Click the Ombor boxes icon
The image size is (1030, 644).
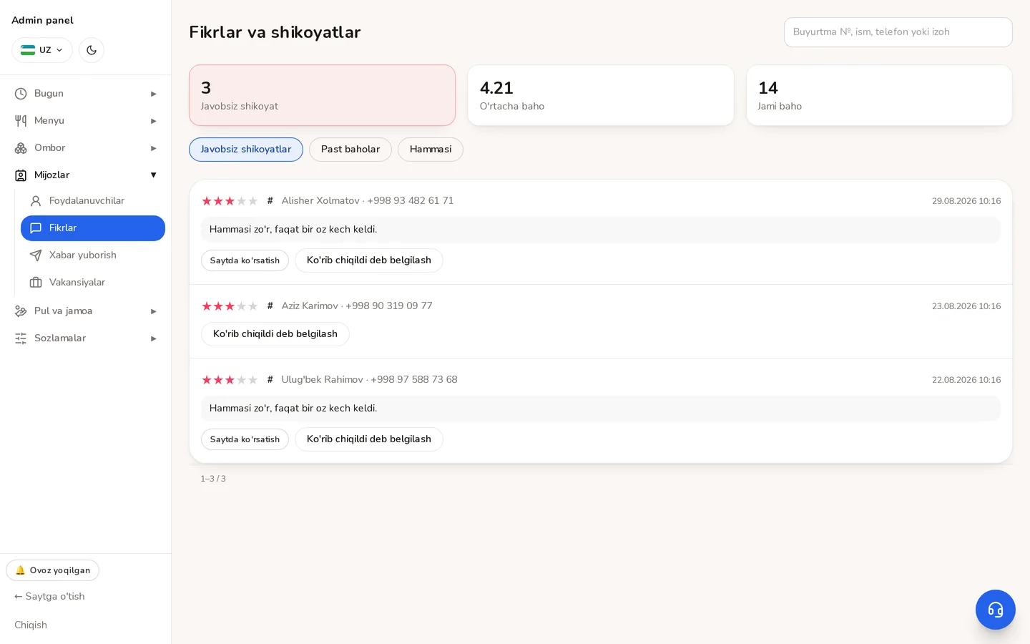tap(21, 148)
